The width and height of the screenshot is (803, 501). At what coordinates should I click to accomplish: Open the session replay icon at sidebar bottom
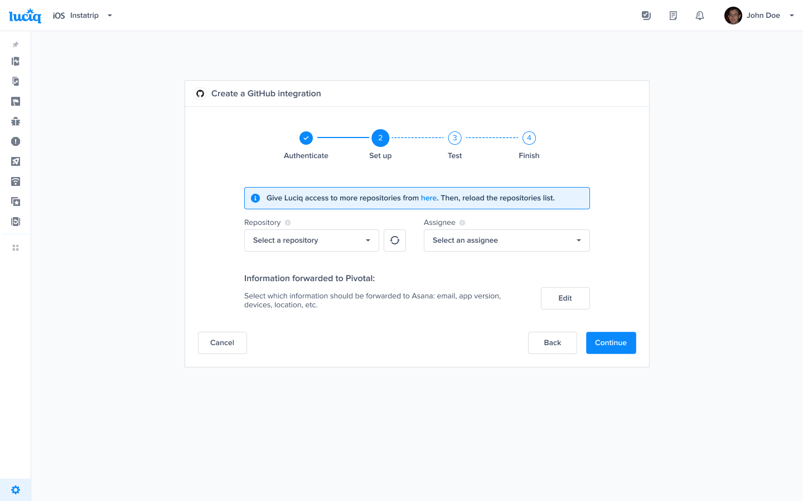(15, 221)
